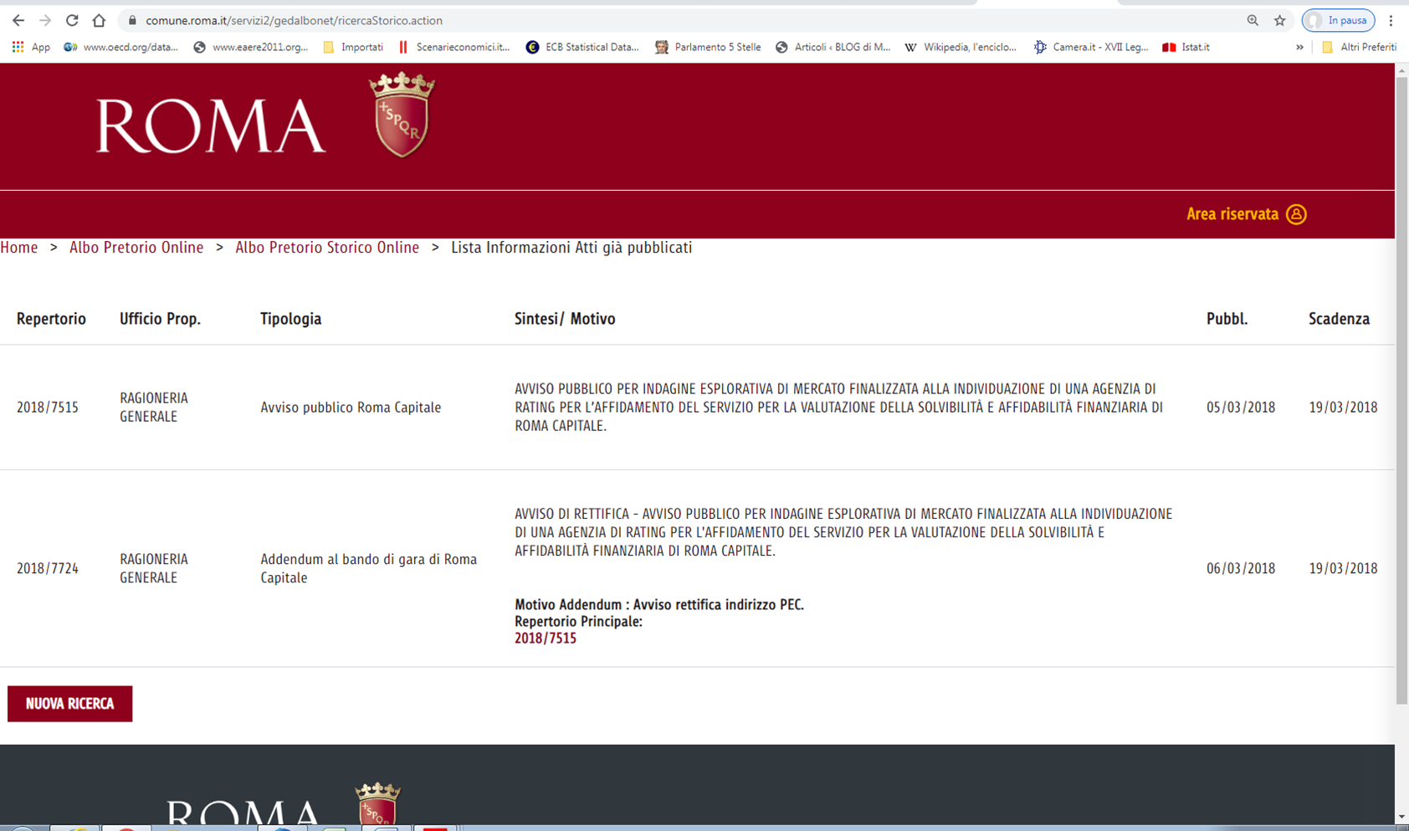Screen dimensions: 1409x831
Task: Click the 2018/7724 row's 19/03/2018 scadenza
Action: (1343, 568)
